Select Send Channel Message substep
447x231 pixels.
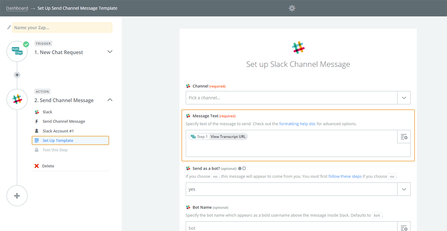point(64,121)
